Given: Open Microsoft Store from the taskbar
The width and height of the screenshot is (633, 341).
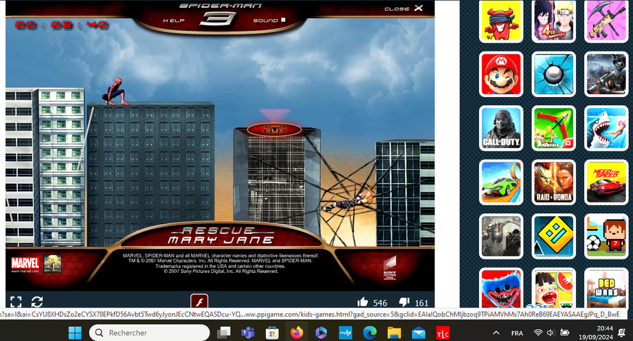Looking at the screenshot, I should tap(272, 332).
